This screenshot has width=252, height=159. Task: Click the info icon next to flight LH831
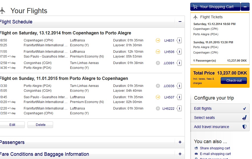(179, 40)
